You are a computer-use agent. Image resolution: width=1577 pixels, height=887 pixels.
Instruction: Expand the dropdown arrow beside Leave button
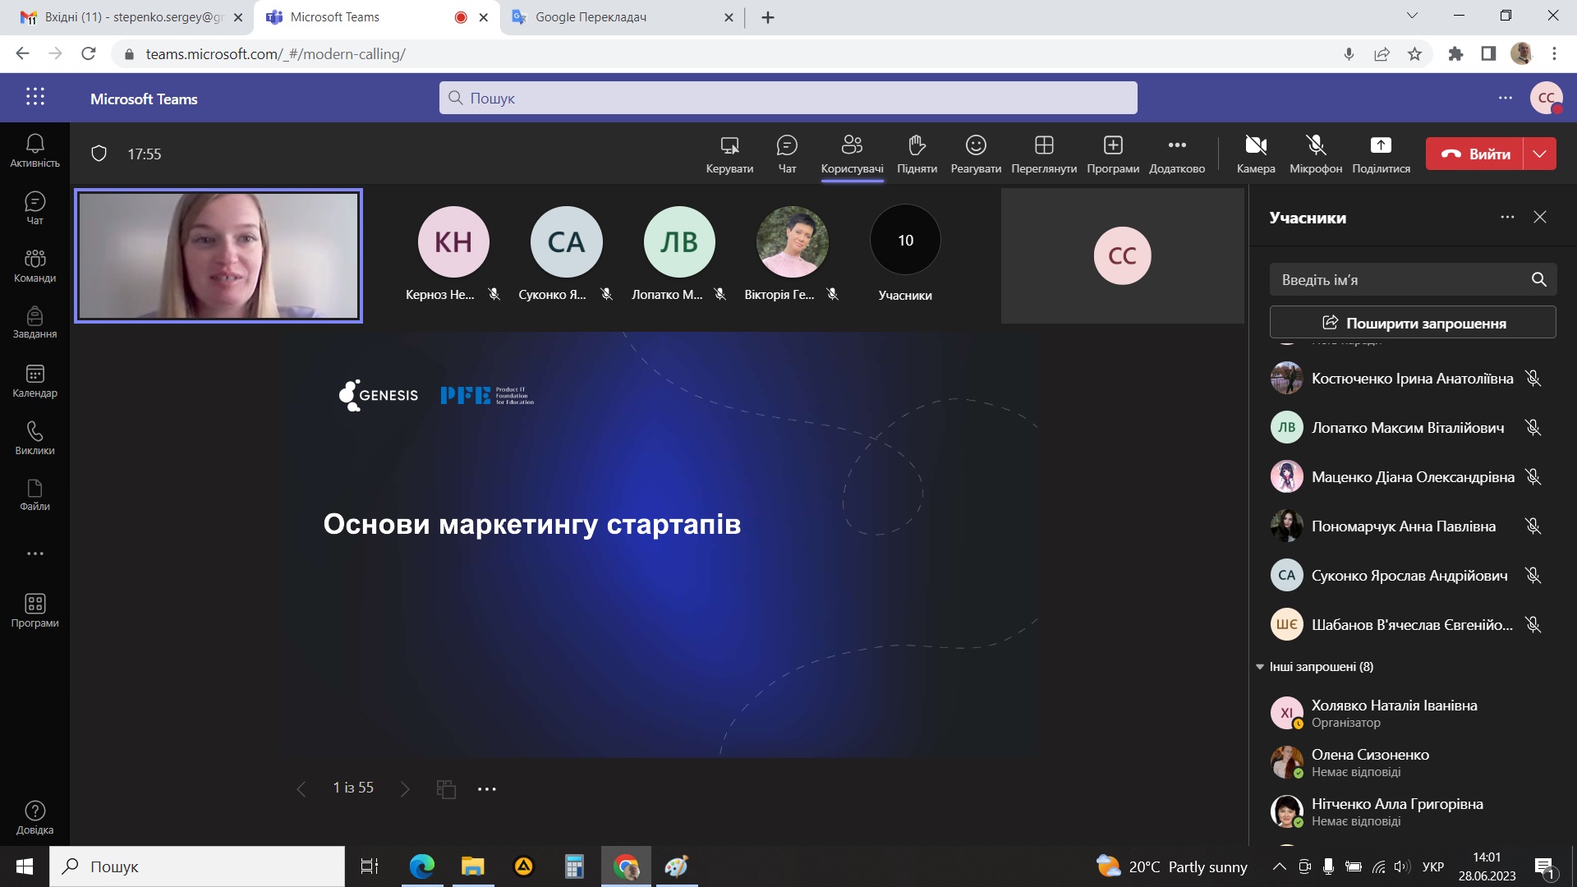click(1540, 154)
